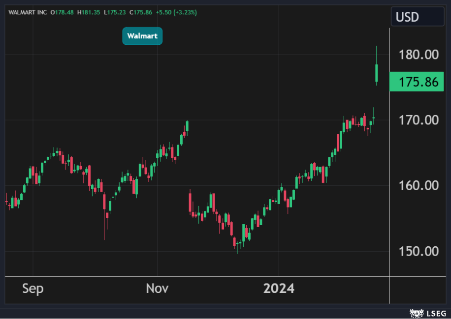
Task: Click the close value C175.86
Action: click(x=141, y=13)
